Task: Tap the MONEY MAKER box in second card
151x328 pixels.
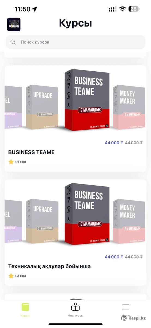Action: pos(129,221)
